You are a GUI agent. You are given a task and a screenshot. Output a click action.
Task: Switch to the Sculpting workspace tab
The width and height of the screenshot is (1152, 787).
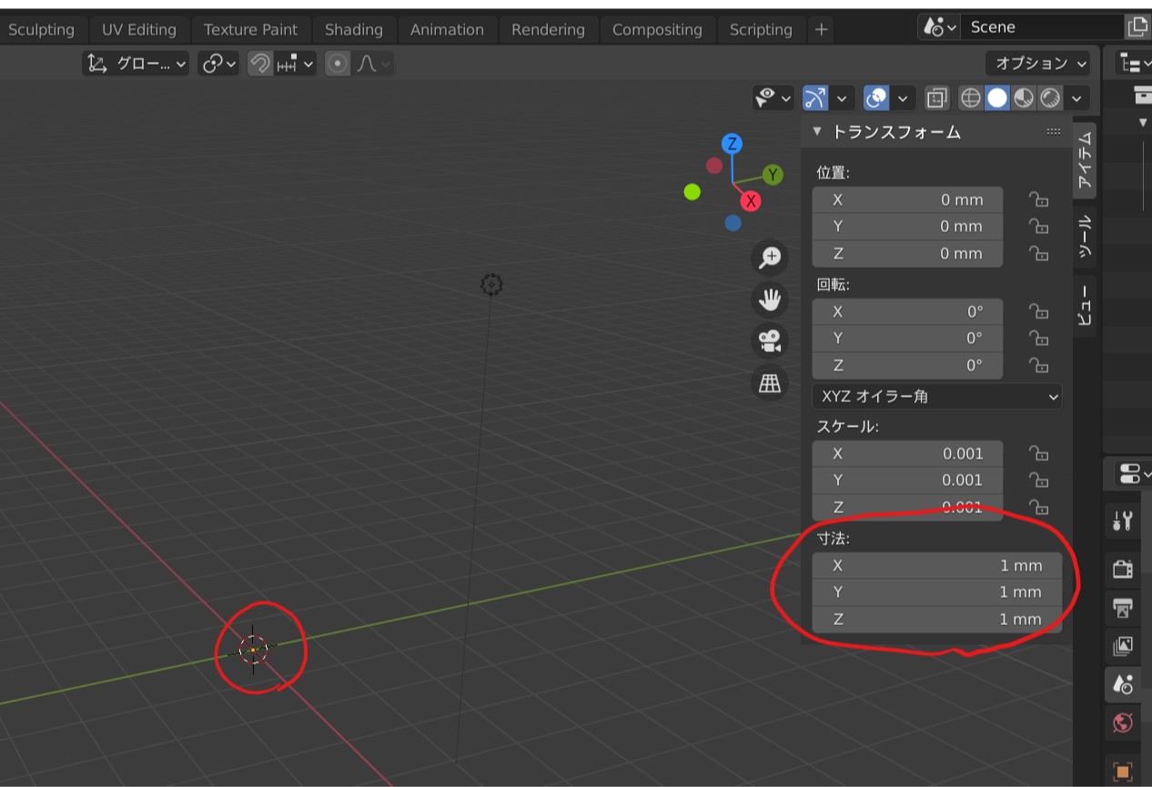point(41,29)
